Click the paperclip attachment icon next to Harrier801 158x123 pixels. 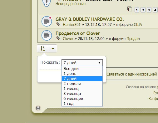[x=58, y=24]
